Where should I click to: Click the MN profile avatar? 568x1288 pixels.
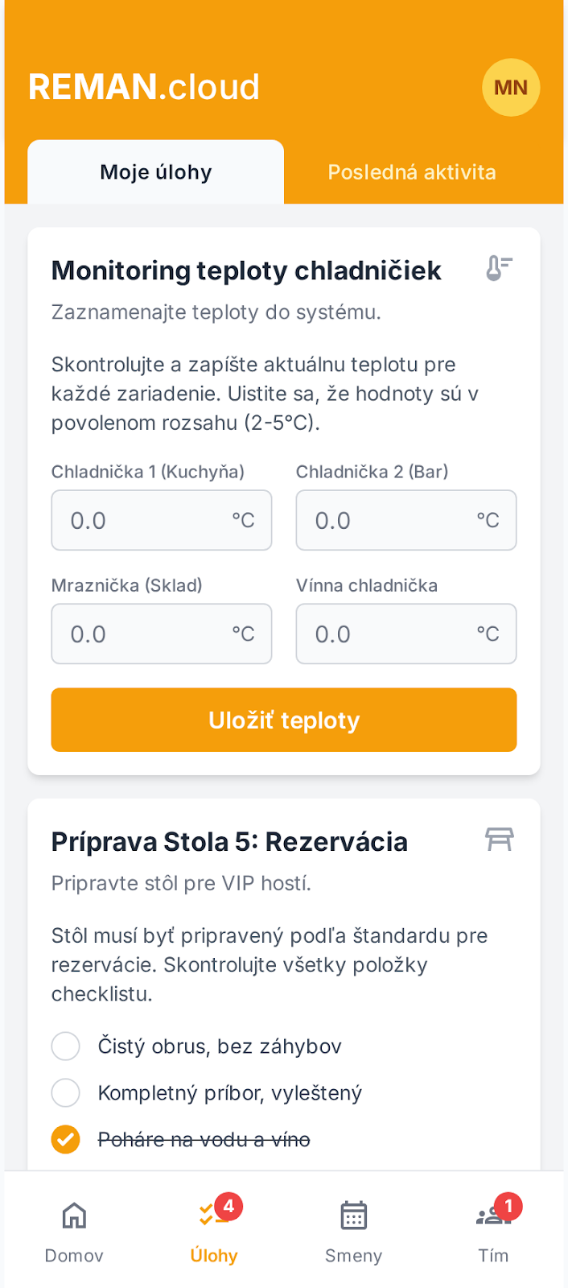tap(510, 87)
